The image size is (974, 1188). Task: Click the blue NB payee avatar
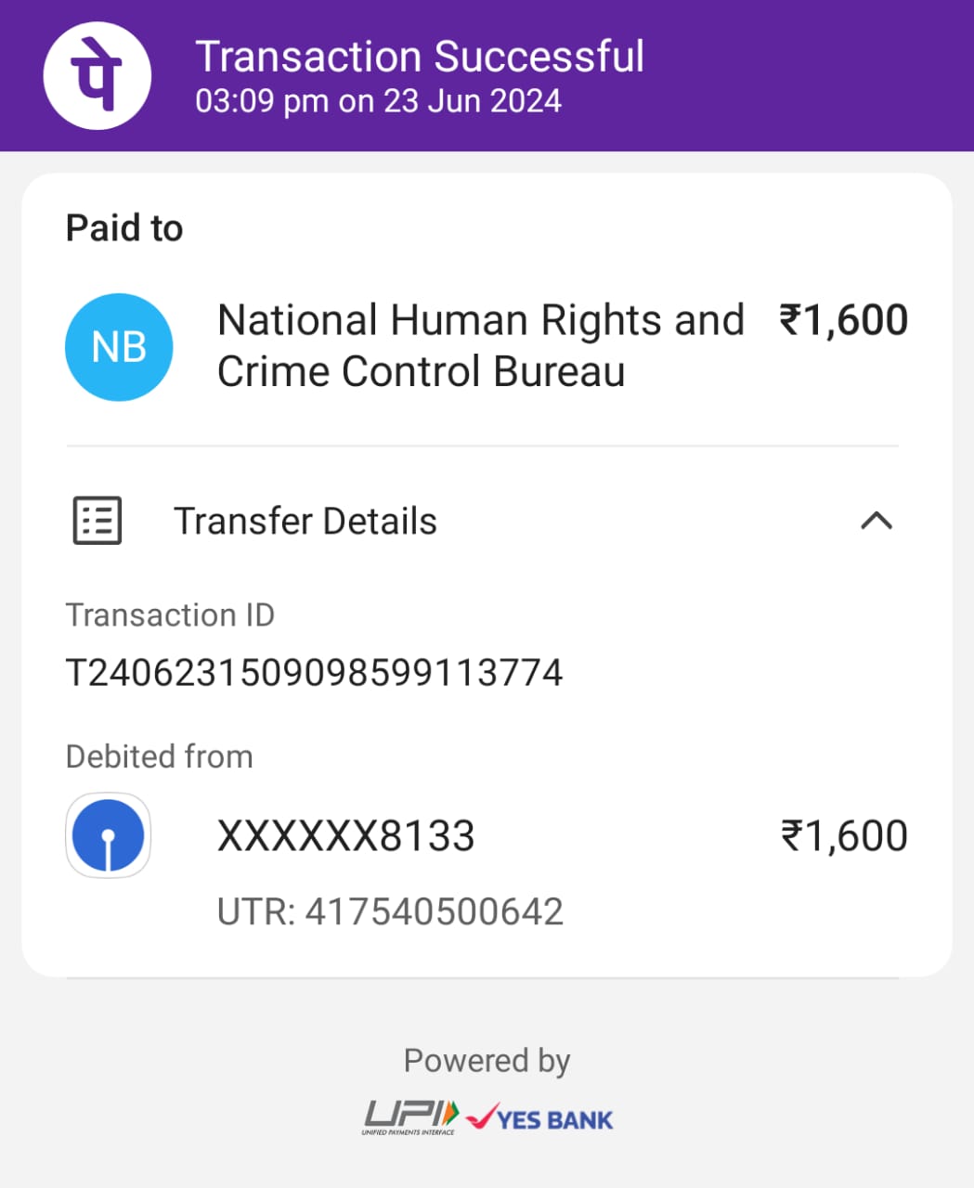(119, 347)
